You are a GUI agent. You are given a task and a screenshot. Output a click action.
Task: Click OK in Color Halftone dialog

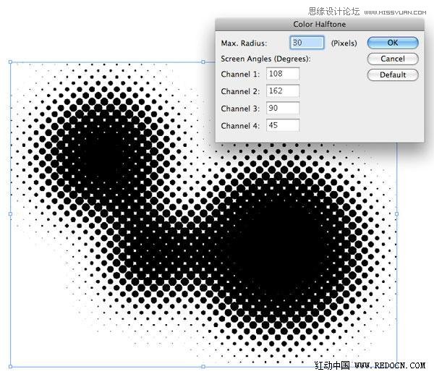(392, 43)
